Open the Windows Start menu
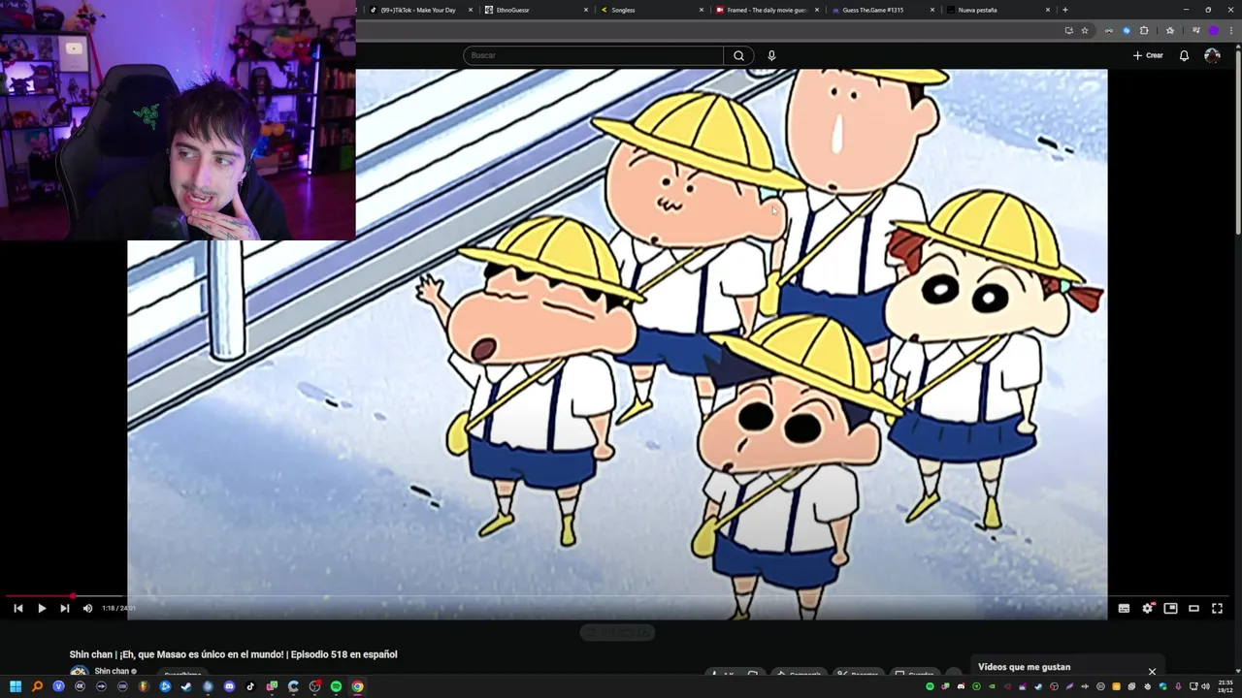 pos(16,686)
